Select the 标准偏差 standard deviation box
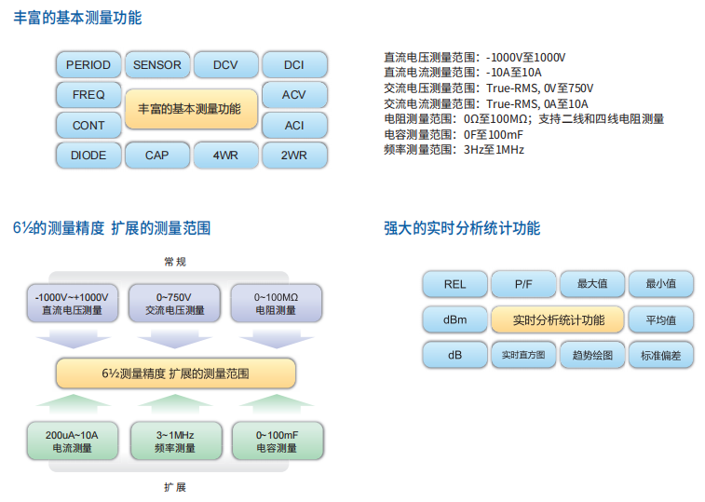Viewport: 705px width, 502px height. 660,355
